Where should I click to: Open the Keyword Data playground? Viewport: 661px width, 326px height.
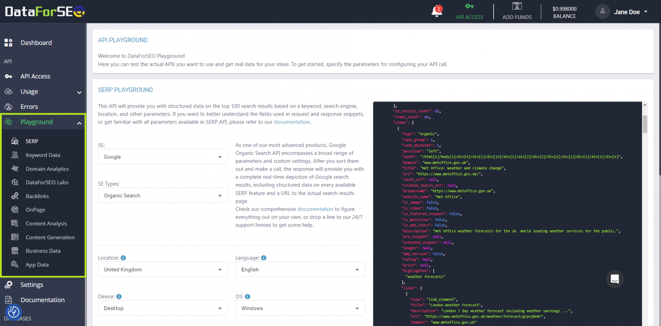pyautogui.click(x=43, y=155)
